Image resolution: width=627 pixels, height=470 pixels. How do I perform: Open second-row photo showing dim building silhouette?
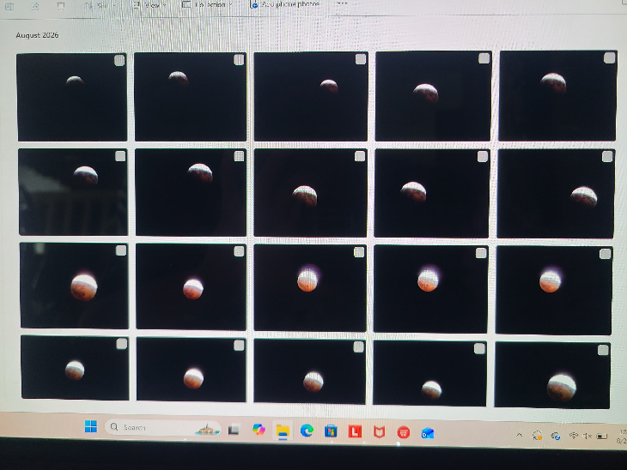tap(73, 192)
